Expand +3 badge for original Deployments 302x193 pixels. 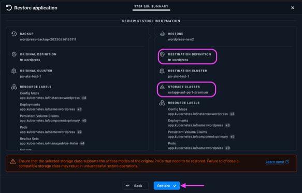pos(79,109)
